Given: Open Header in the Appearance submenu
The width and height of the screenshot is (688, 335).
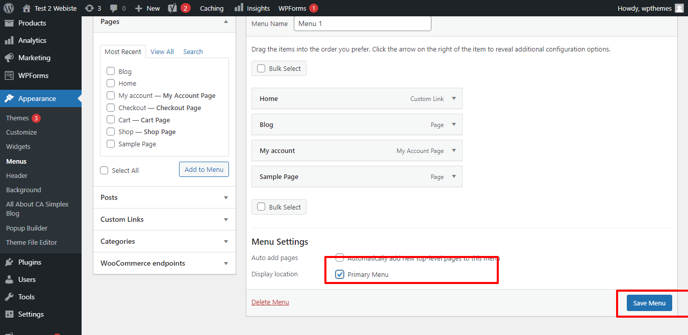Looking at the screenshot, I should tap(17, 175).
